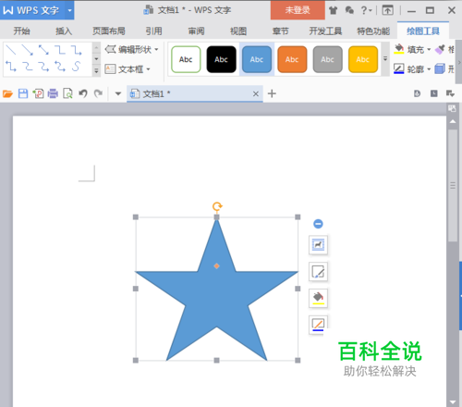Expand the 轮廓 outline dropdown arrow

point(429,69)
